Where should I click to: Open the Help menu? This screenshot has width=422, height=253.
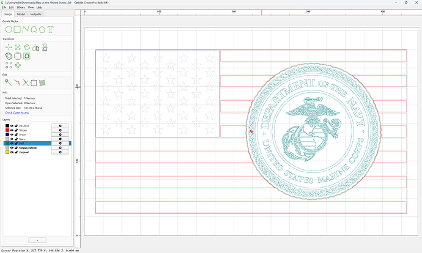coord(39,7)
